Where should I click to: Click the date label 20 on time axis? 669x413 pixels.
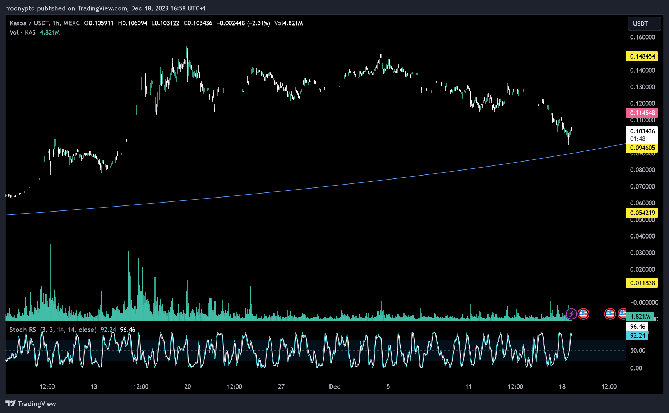click(x=188, y=387)
